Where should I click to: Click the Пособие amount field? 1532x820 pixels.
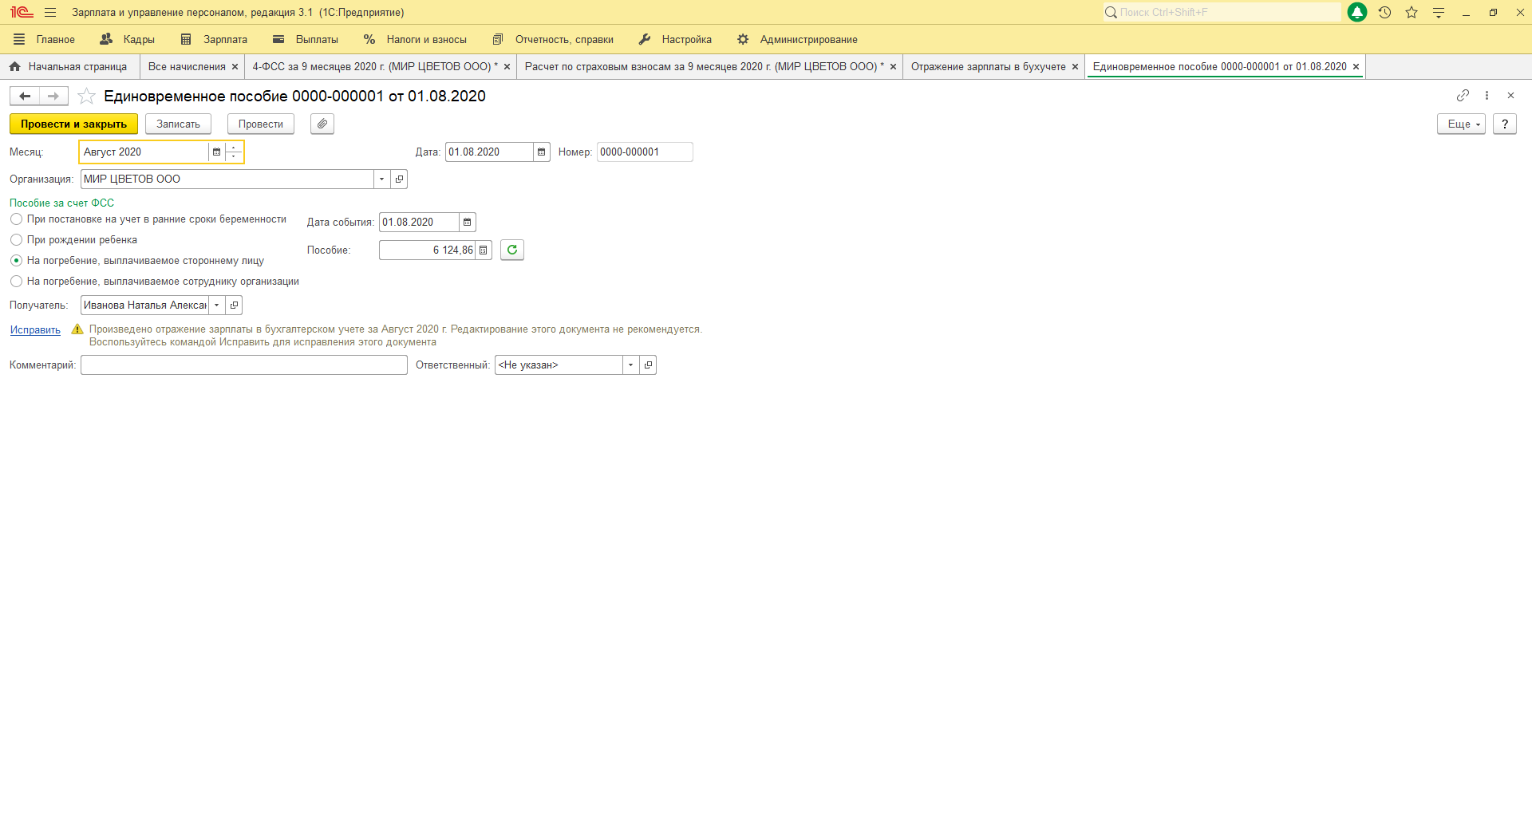point(427,250)
